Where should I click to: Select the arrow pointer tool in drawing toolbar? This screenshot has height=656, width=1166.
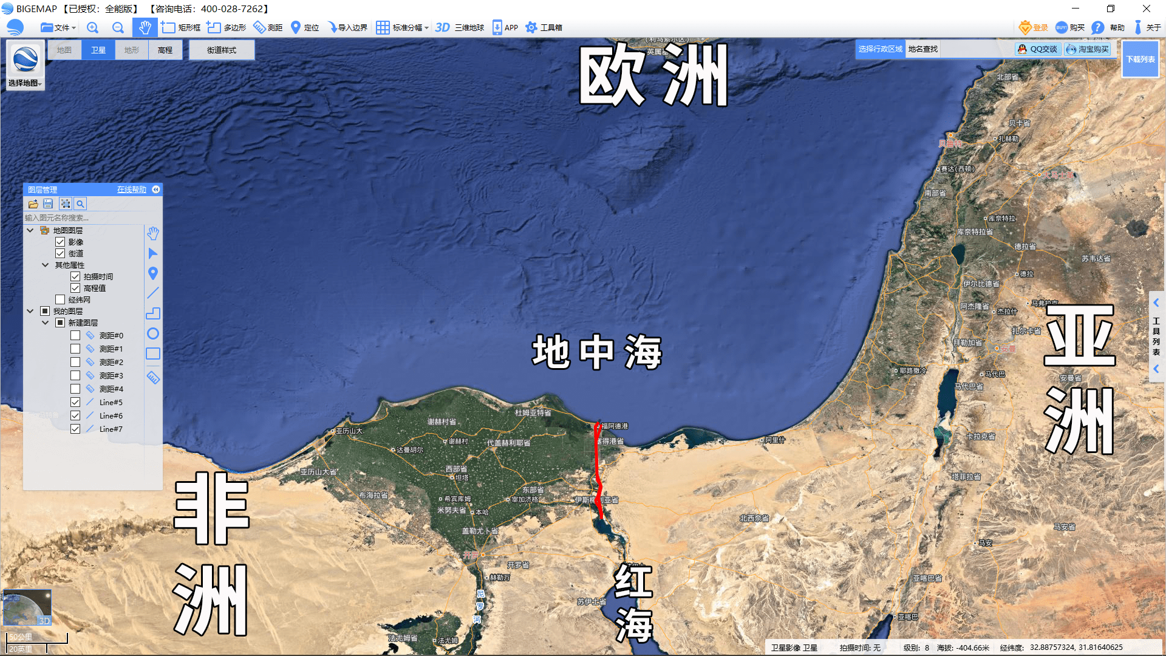(153, 253)
